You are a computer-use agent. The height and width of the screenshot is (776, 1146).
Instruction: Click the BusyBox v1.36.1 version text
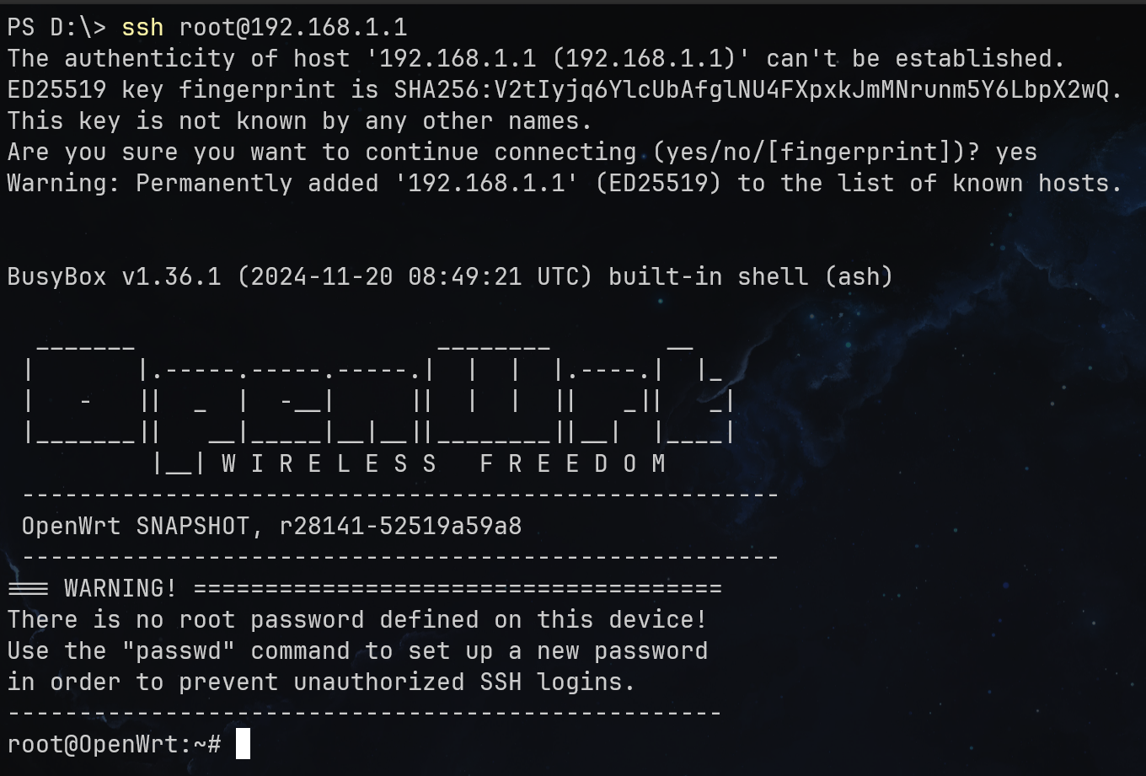(115, 276)
